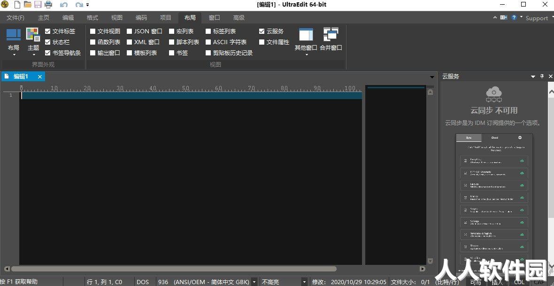This screenshot has height=286, width=554.
Task: Click the horizontal scrollbar right arrow
Action: [422, 269]
